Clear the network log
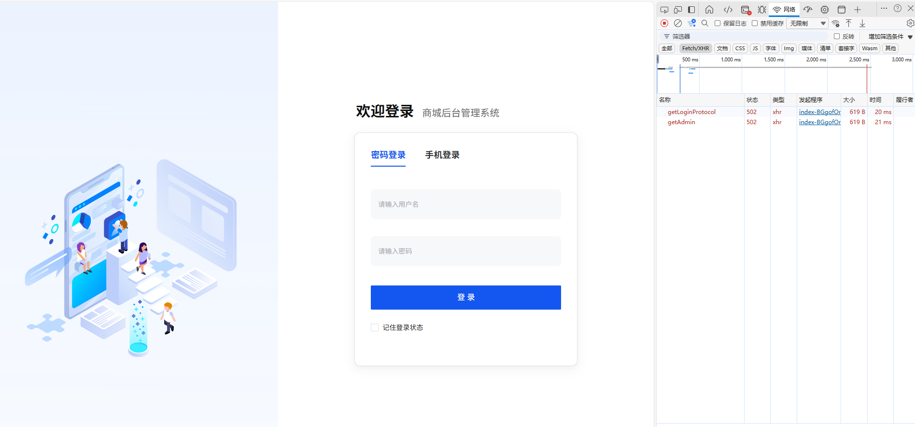915x427 pixels. pyautogui.click(x=678, y=23)
